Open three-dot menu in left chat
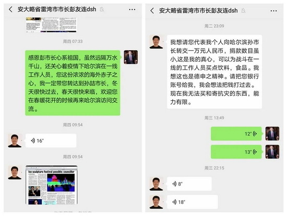 point(132,9)
